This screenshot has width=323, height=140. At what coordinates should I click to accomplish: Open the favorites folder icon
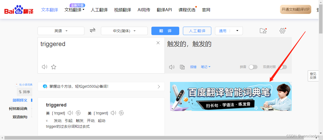(263, 31)
